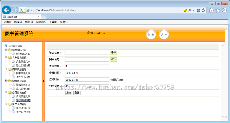Select 添加借阅信息 in the tree
The width and height of the screenshot is (230, 123).
click(x=23, y=100)
